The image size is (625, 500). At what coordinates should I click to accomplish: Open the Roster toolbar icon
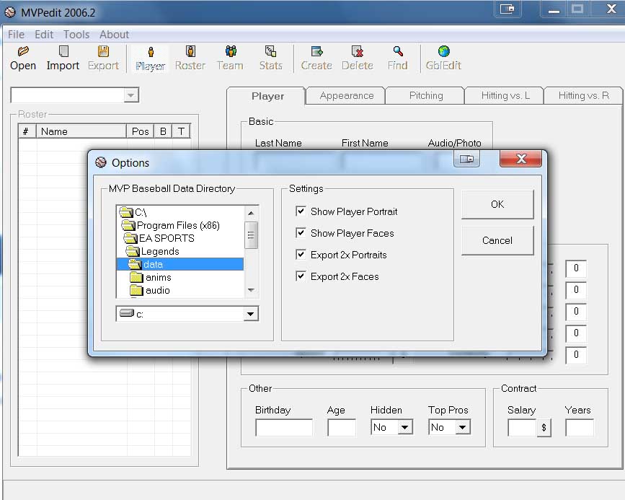click(190, 51)
